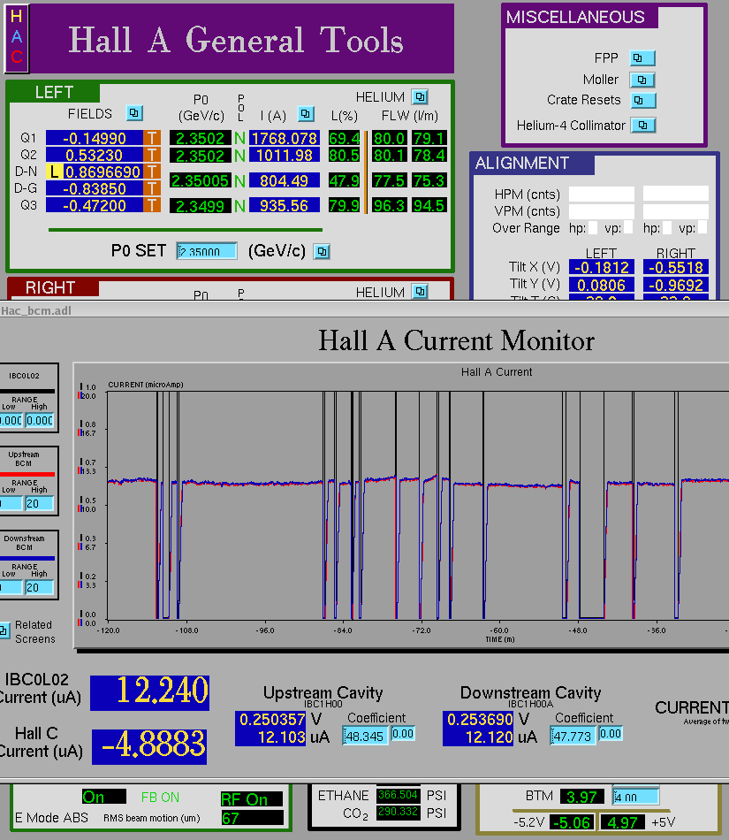Screen dimensions: 729x840
Task: Open the P0 SET related display button
Action: point(322,251)
